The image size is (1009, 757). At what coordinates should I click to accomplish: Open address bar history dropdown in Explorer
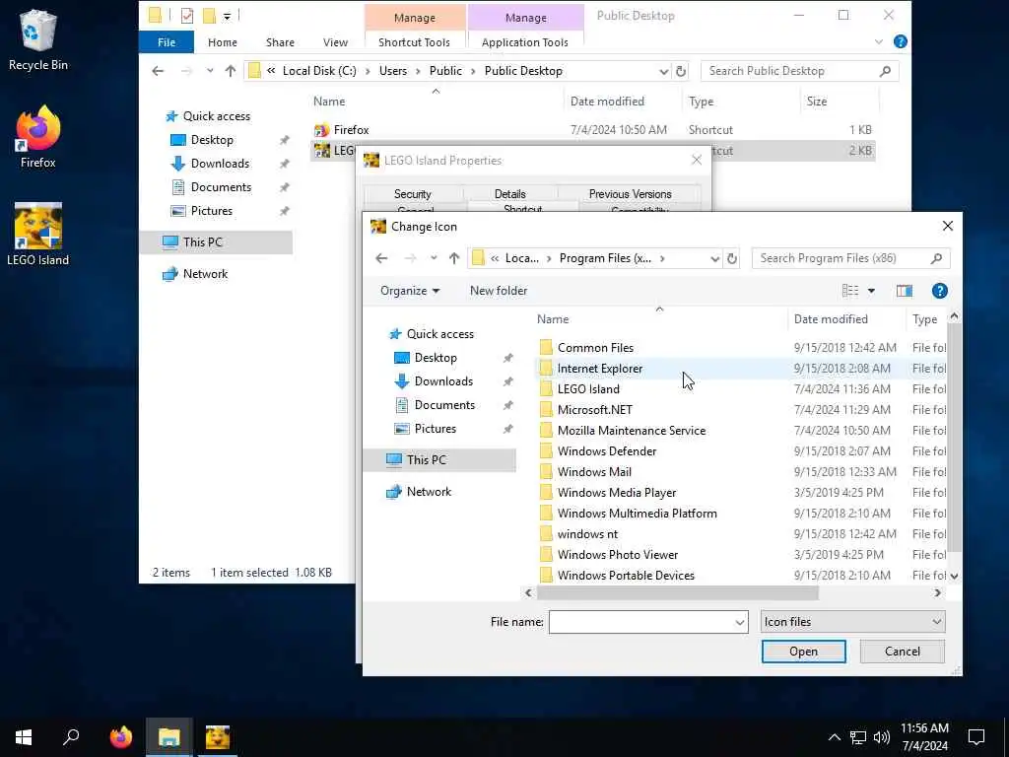pyautogui.click(x=663, y=71)
